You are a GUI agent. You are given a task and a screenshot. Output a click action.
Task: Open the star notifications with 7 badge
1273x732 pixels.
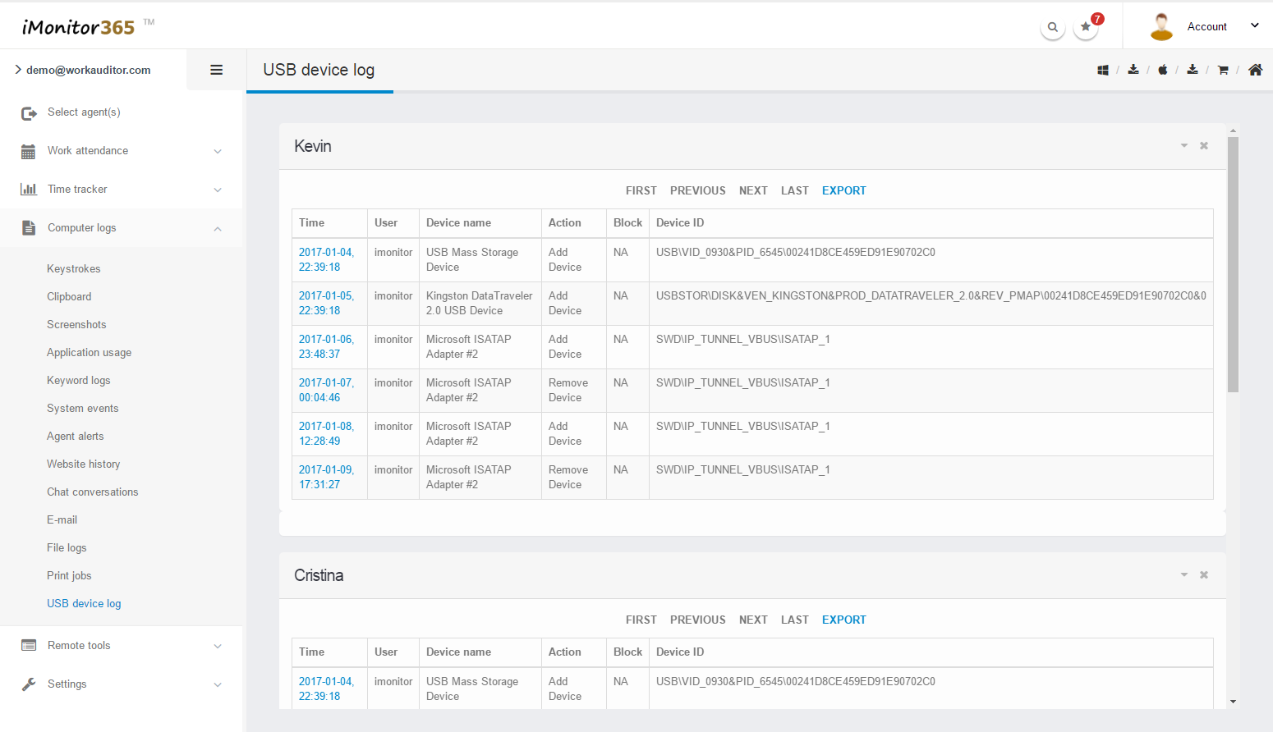1086,27
